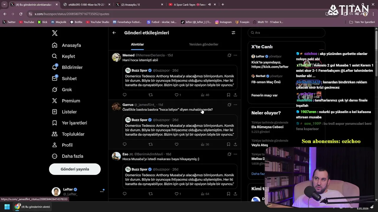
Task: Go back with arrow beside Gönderi etkileşimleri
Action: point(114,33)
